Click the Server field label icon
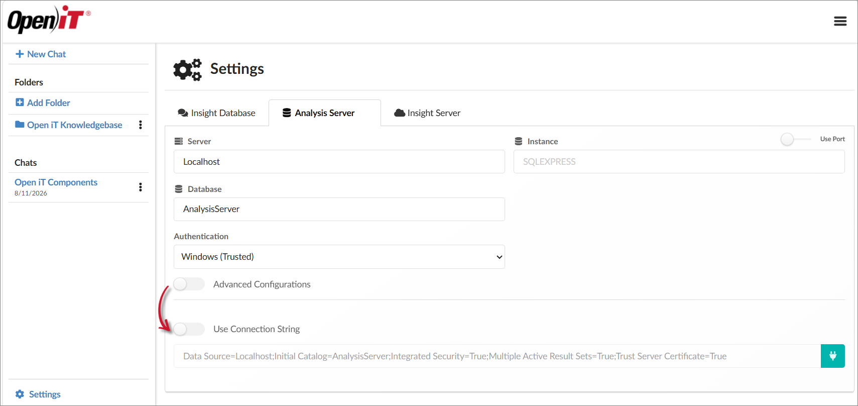This screenshot has width=858, height=406. point(178,141)
